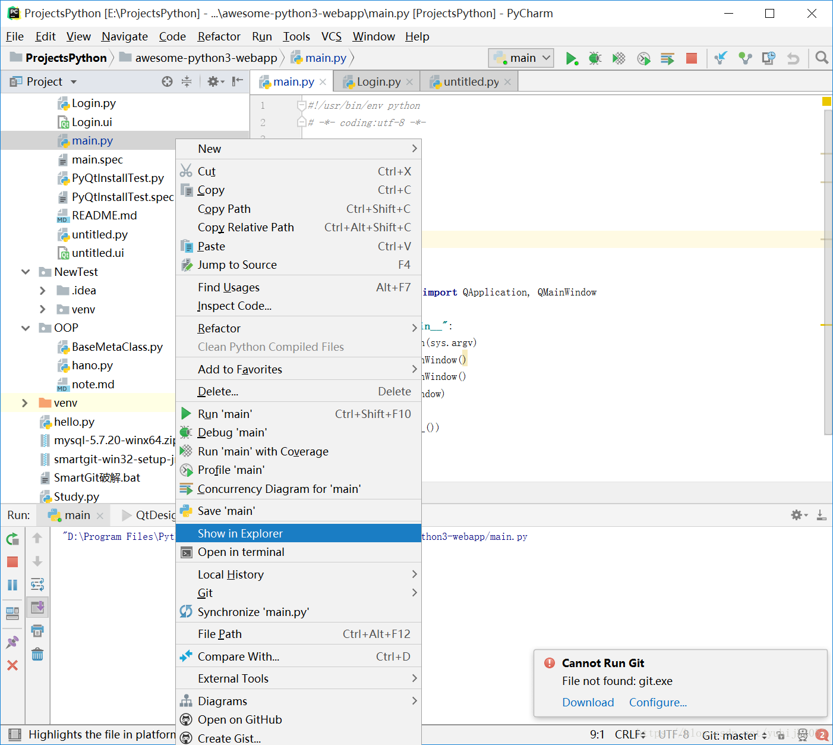Image resolution: width=833 pixels, height=745 pixels.
Task: Click Up the stack trace arrow
Action: pos(37,538)
